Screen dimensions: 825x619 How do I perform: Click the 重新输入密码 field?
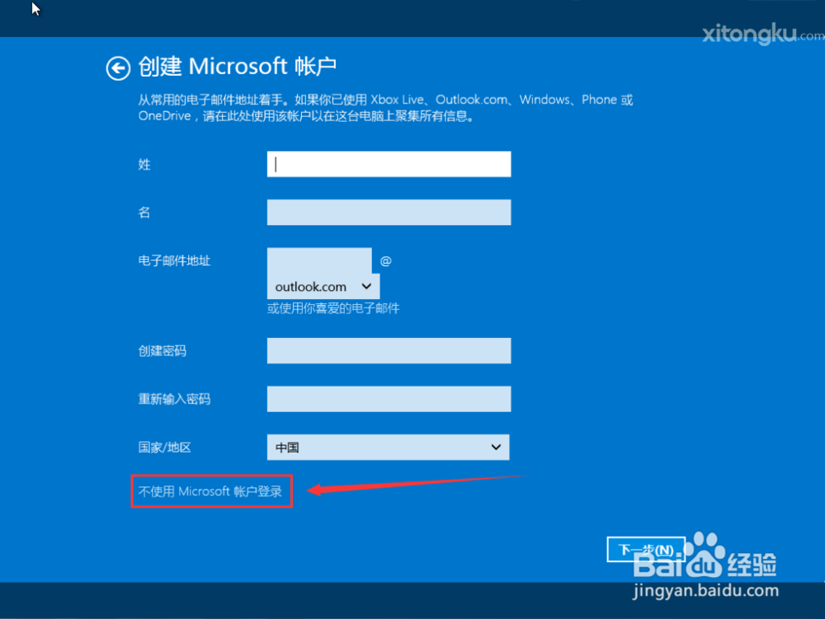click(389, 399)
